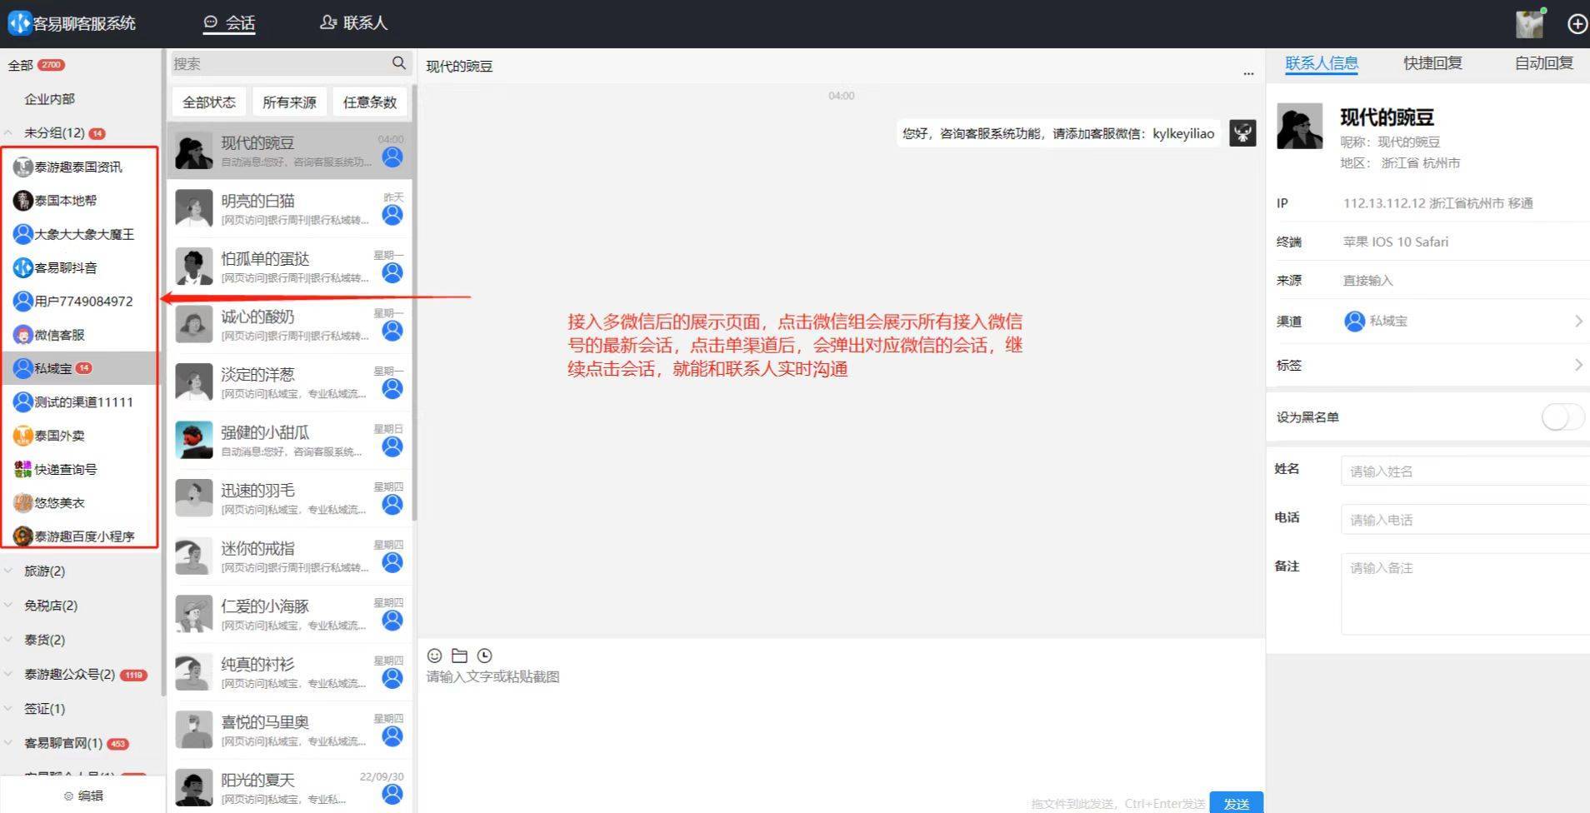Expand the 标签 chevron in contact info
The width and height of the screenshot is (1590, 813).
(x=1579, y=364)
